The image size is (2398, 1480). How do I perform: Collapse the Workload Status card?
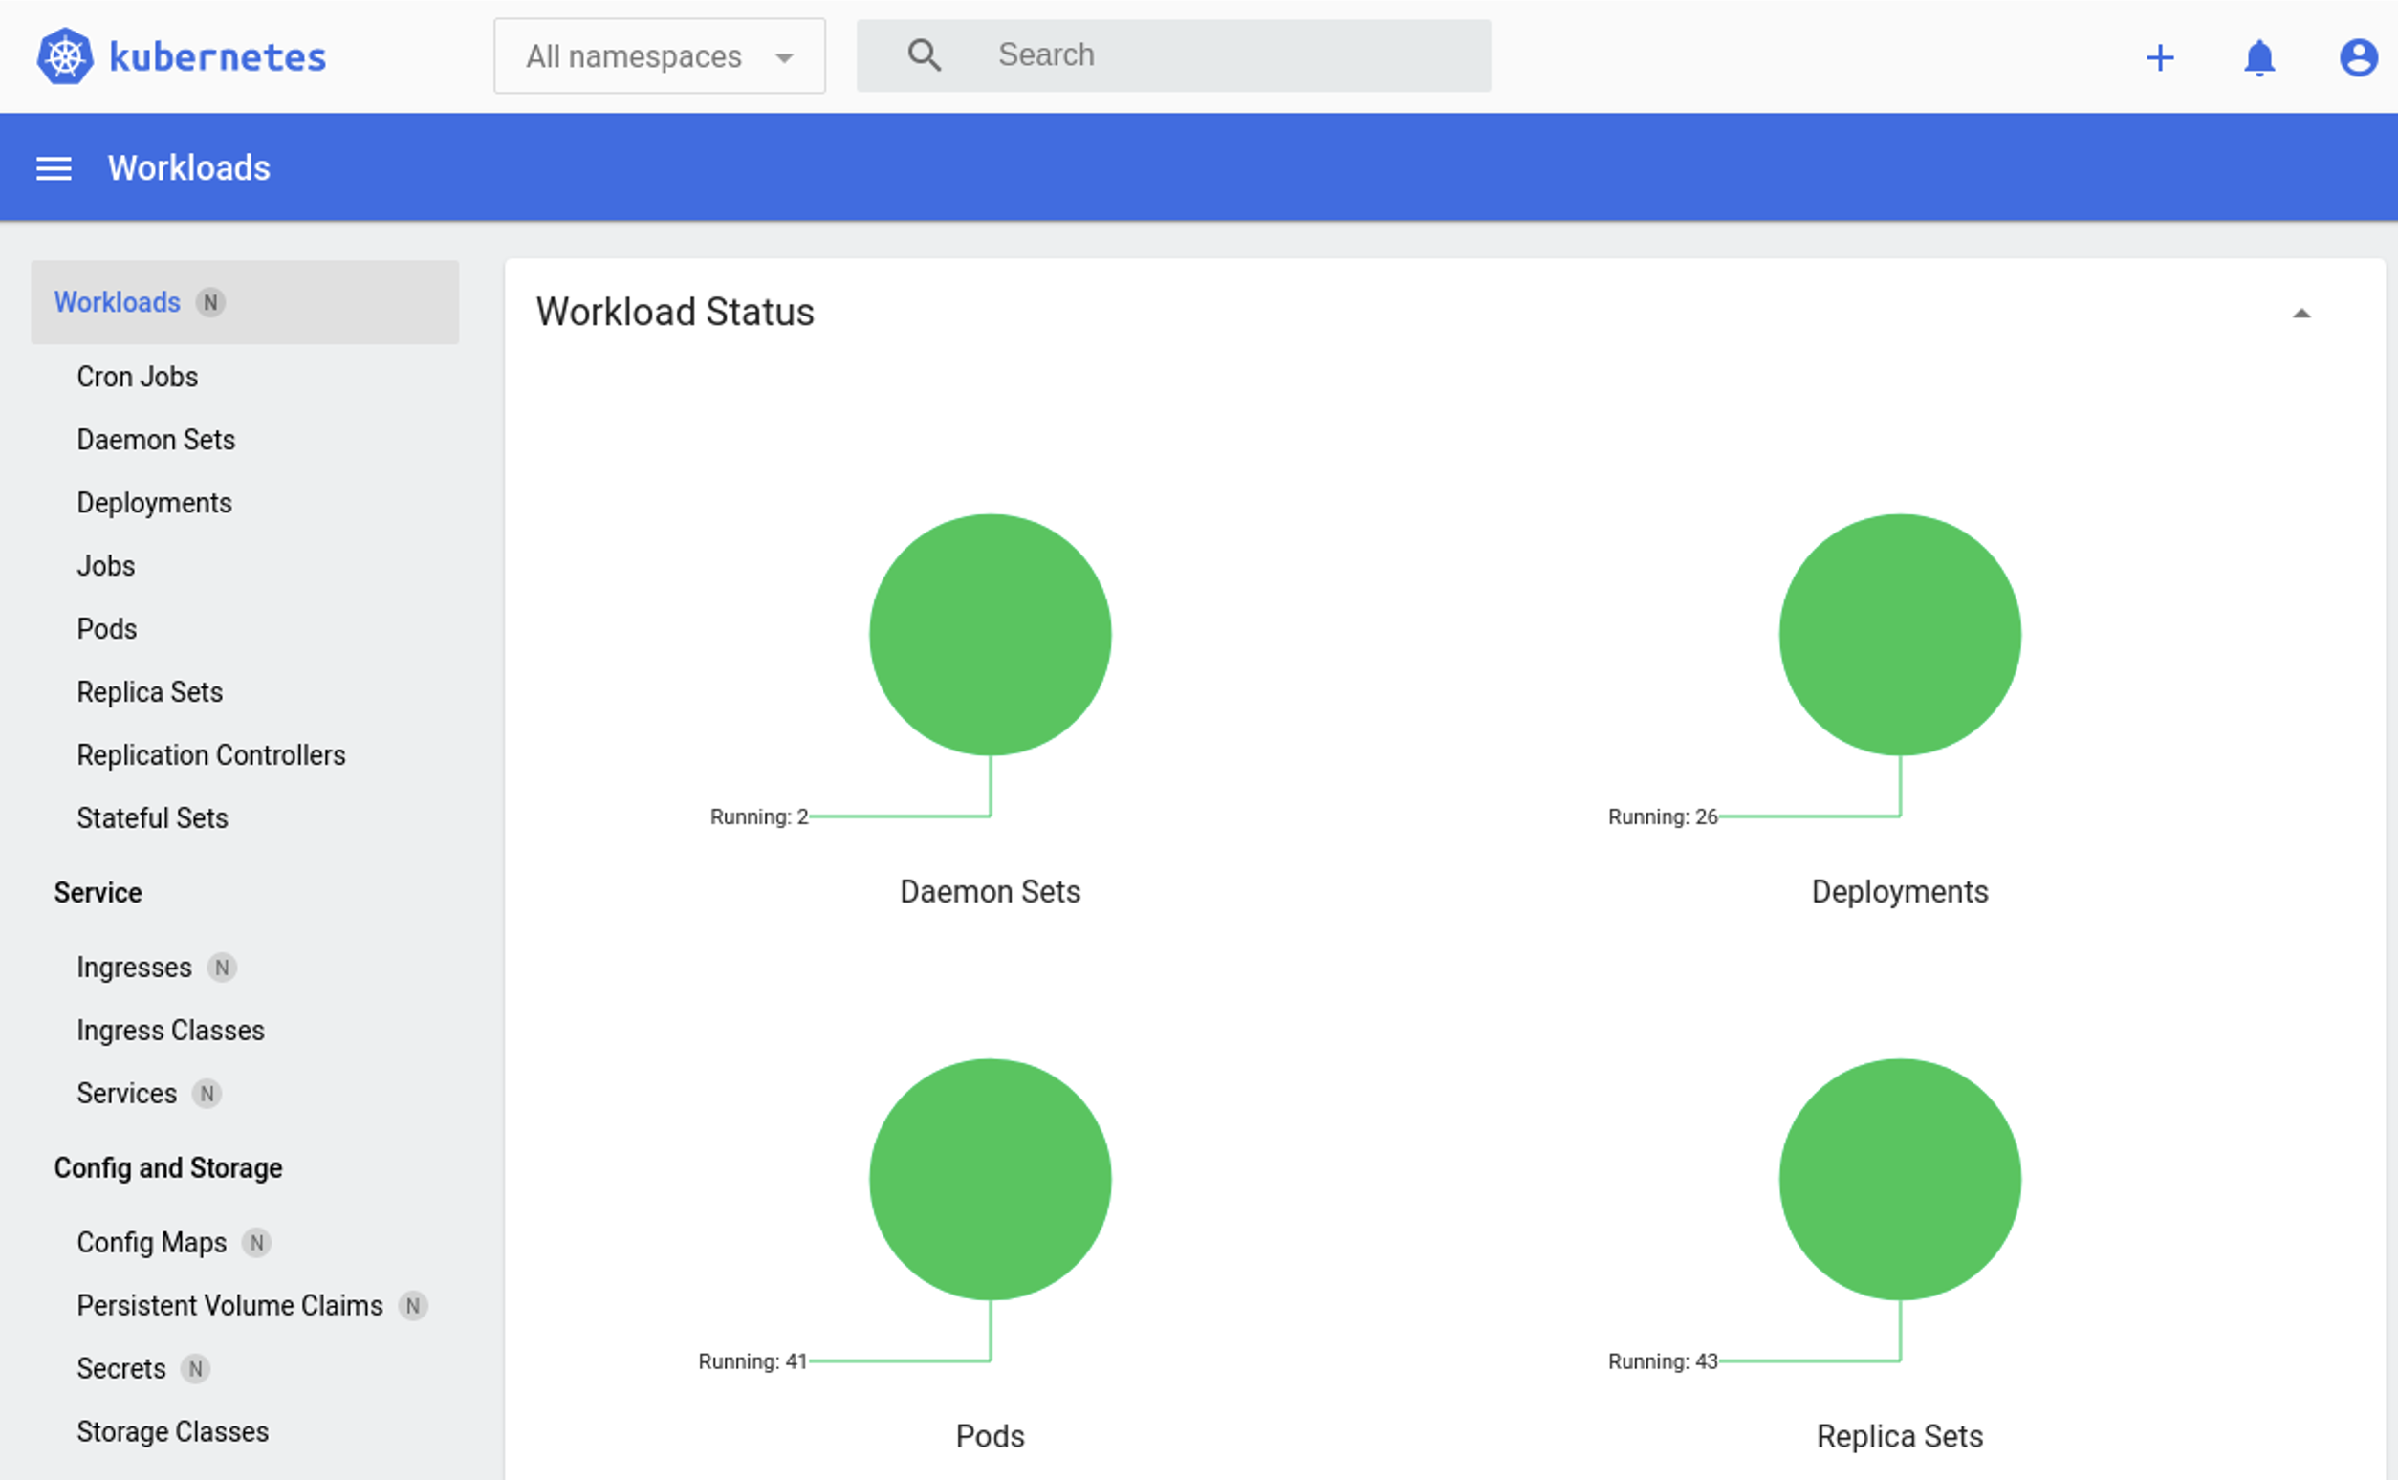[x=2302, y=314]
